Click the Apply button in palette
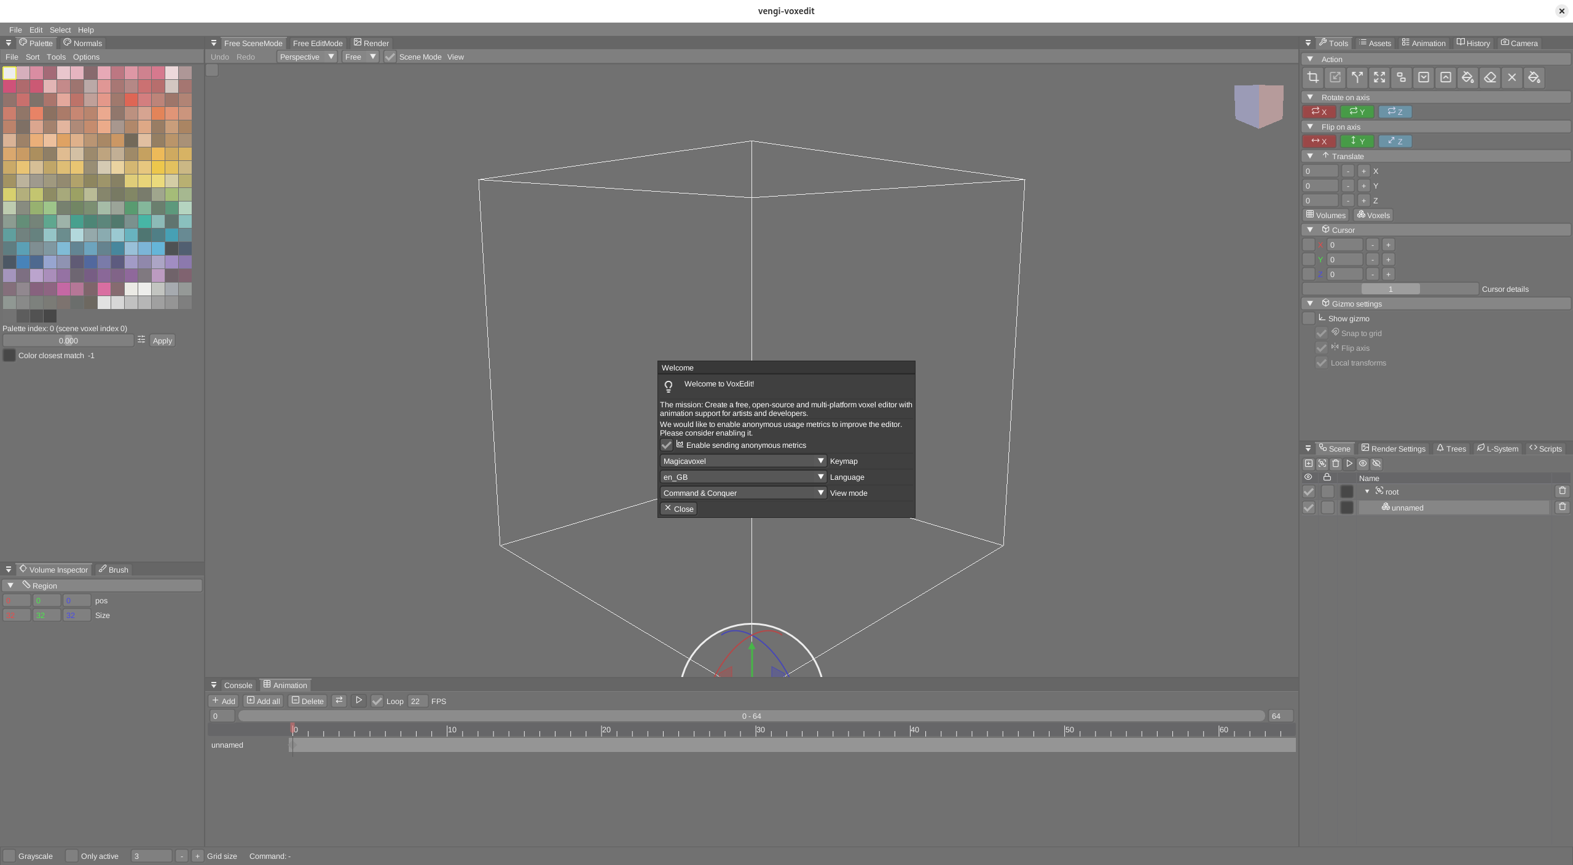The width and height of the screenshot is (1573, 865). (x=162, y=340)
